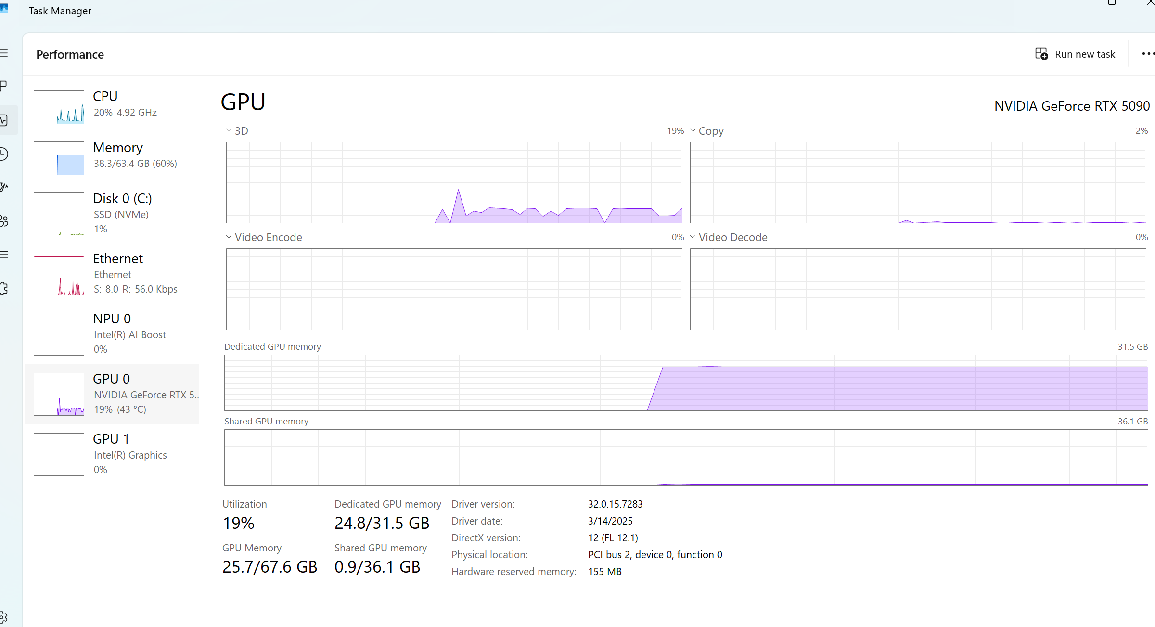Open the Video Decode graph dropdown

[729, 237]
